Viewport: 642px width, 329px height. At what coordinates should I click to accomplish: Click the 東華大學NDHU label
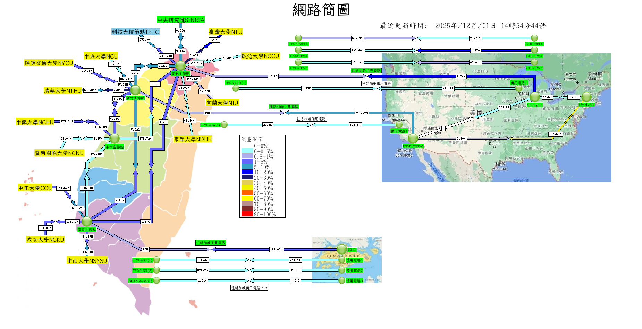point(193,139)
